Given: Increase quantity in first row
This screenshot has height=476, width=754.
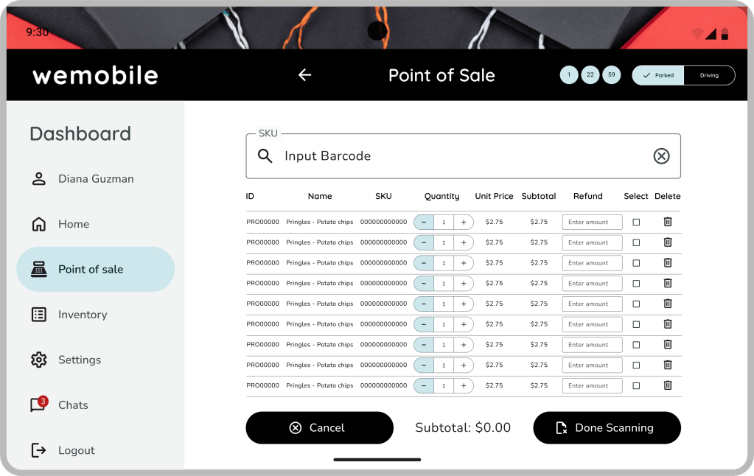Looking at the screenshot, I should pyautogui.click(x=464, y=222).
